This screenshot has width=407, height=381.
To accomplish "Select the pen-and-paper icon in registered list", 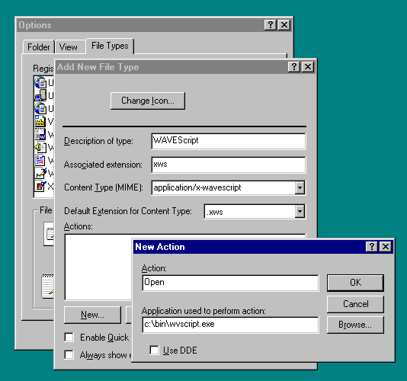I will pos(40,173).
